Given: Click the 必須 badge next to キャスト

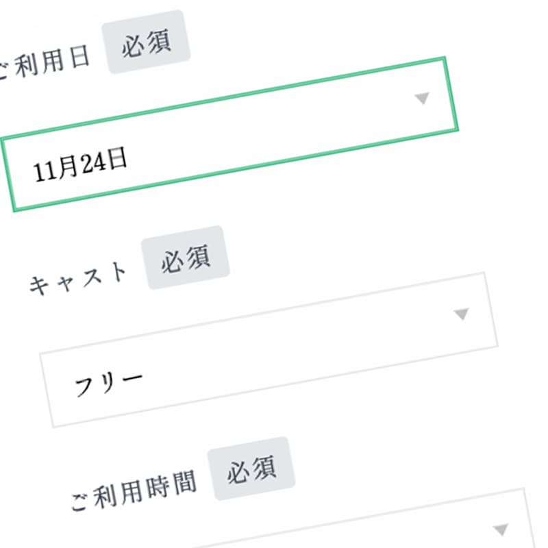Looking at the screenshot, I should pos(186,257).
